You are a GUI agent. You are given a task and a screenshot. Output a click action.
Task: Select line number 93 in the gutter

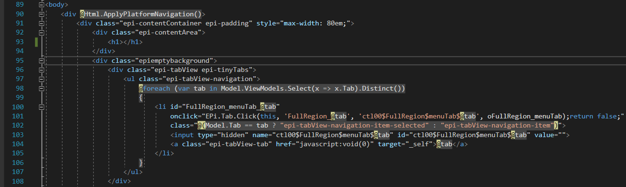(19, 42)
